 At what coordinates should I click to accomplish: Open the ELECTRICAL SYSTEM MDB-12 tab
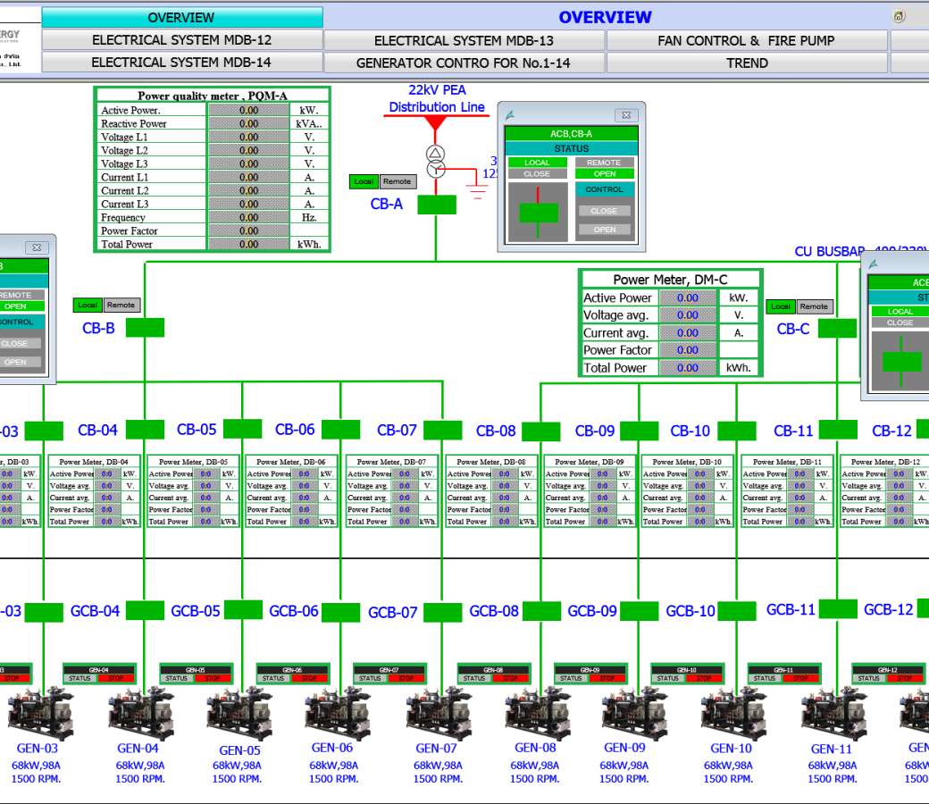point(181,40)
